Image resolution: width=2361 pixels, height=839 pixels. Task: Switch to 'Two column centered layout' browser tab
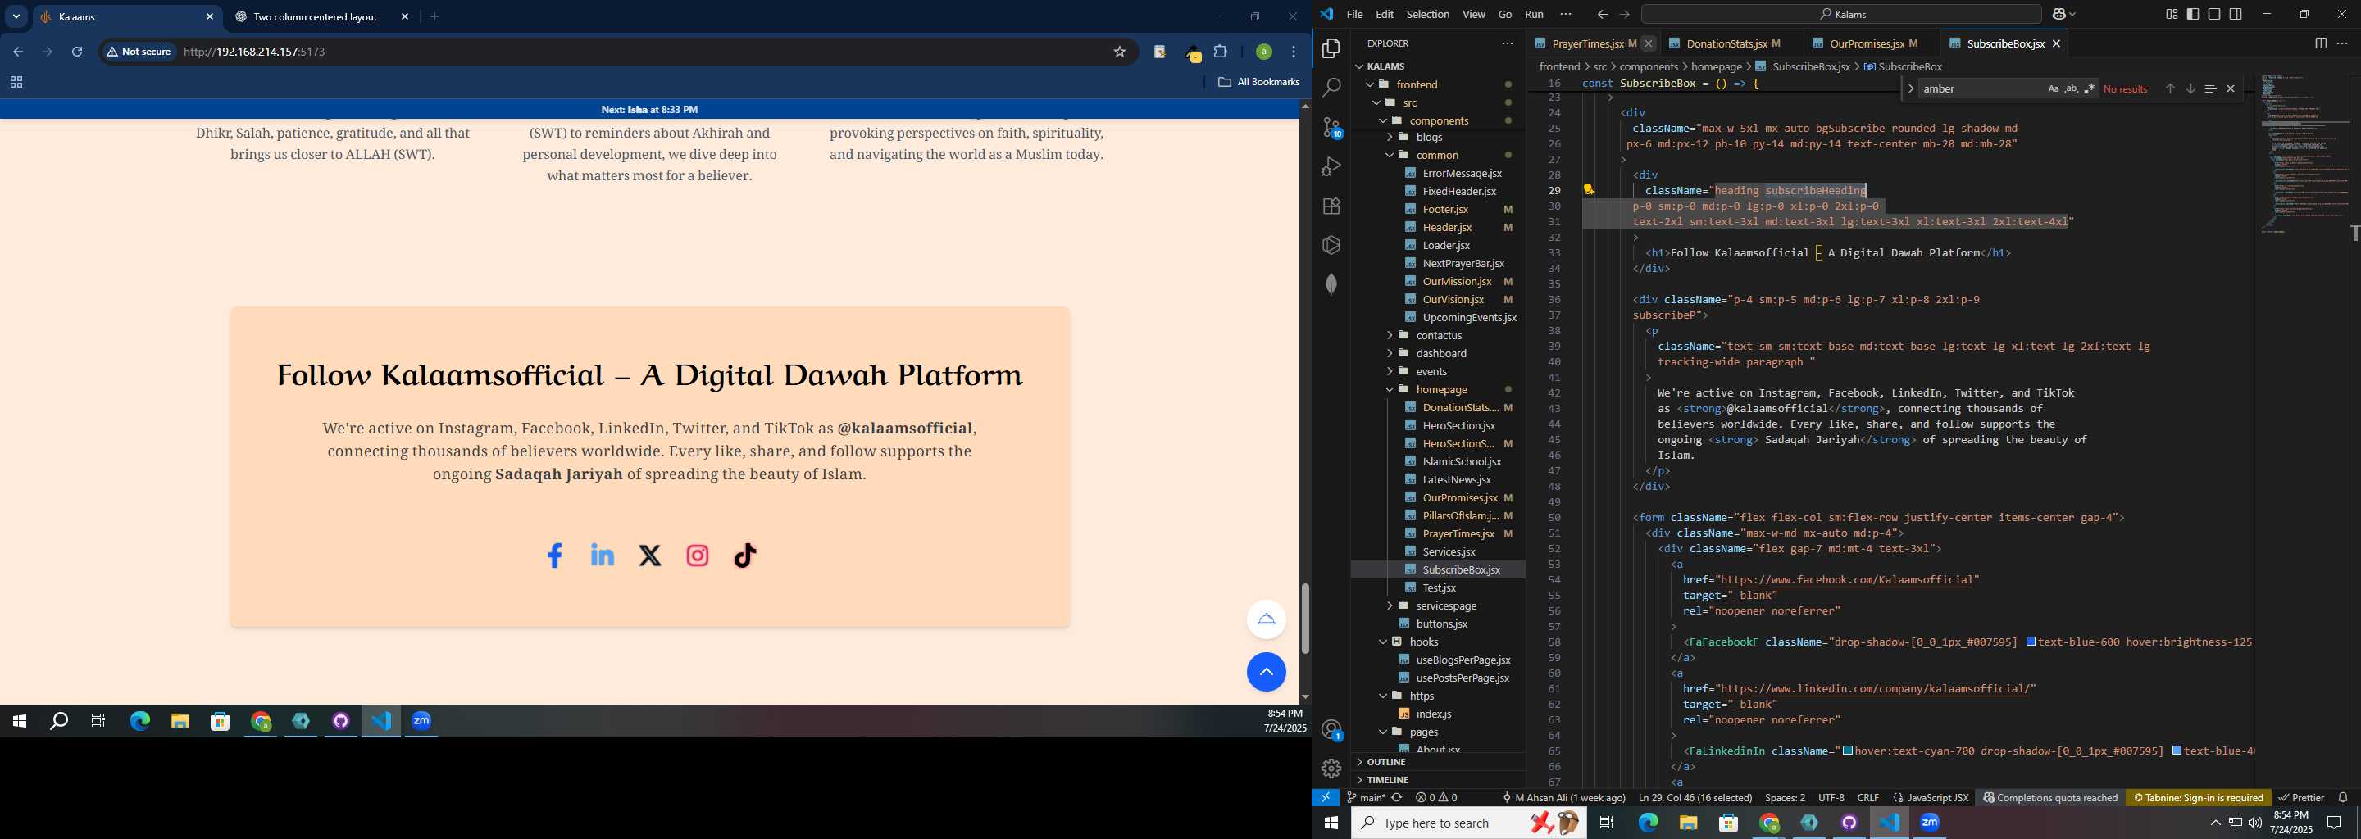(x=321, y=16)
